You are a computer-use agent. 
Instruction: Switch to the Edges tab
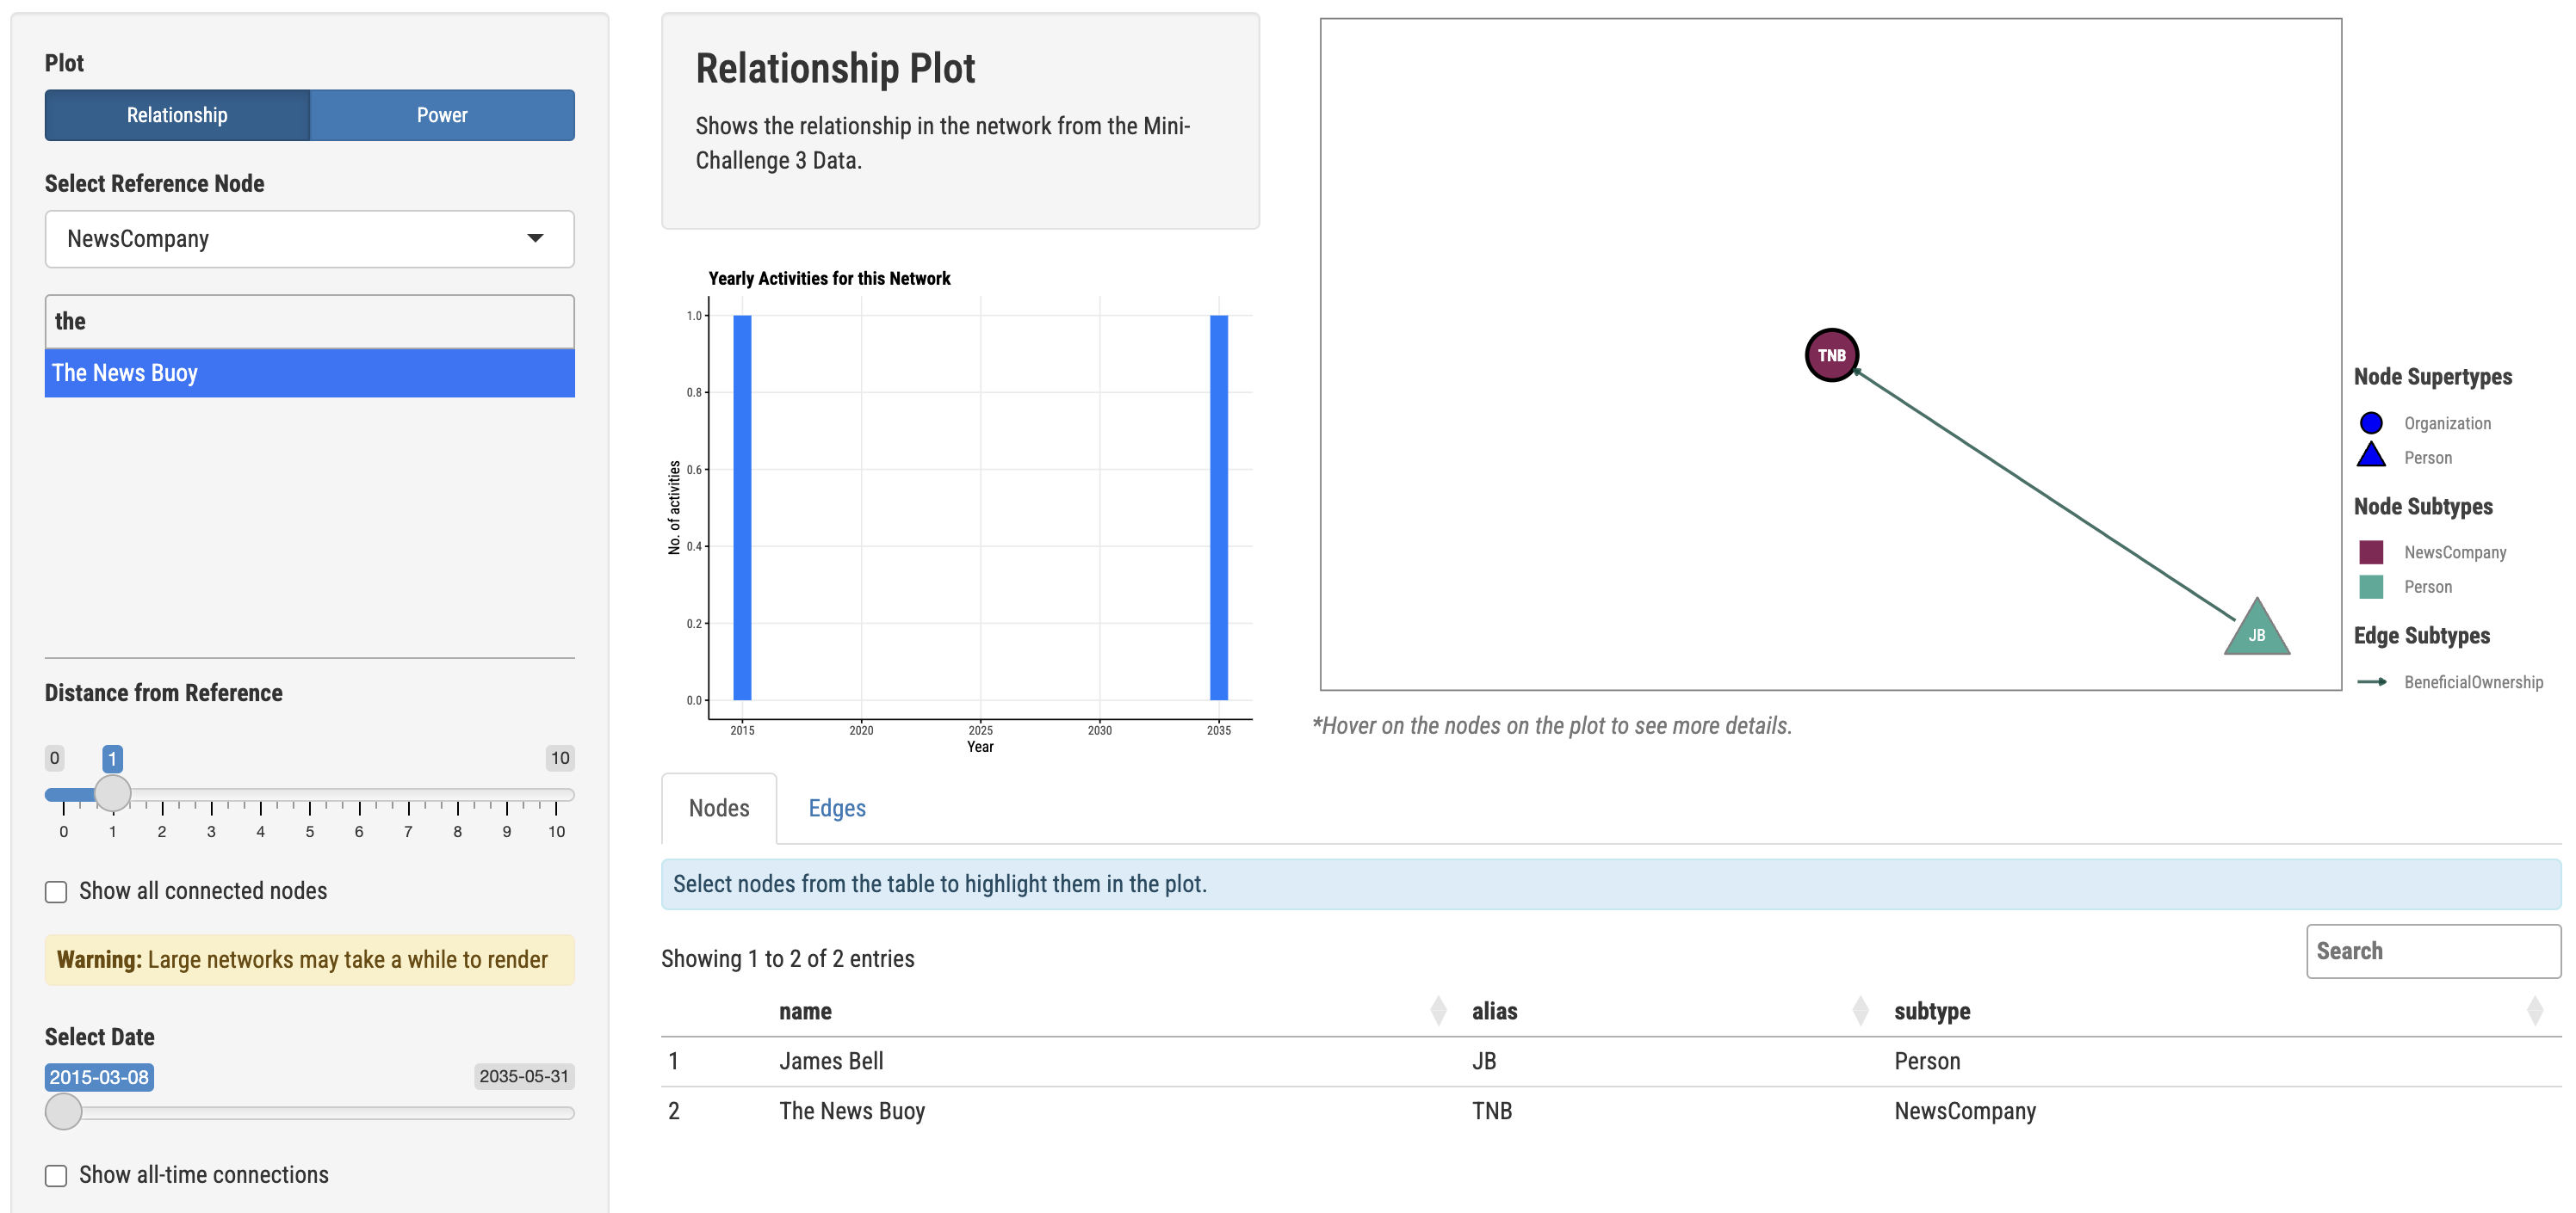click(x=836, y=807)
